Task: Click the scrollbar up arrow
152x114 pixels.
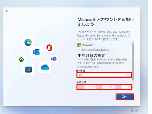Action: point(133,42)
